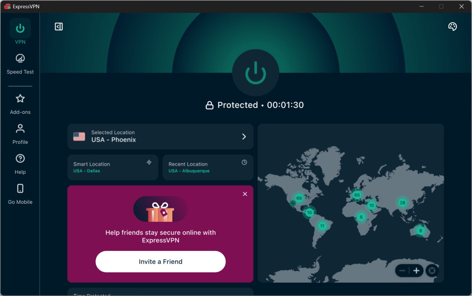Connect to Smart Location USA - Dallas
The height and width of the screenshot is (296, 472).
click(x=112, y=167)
